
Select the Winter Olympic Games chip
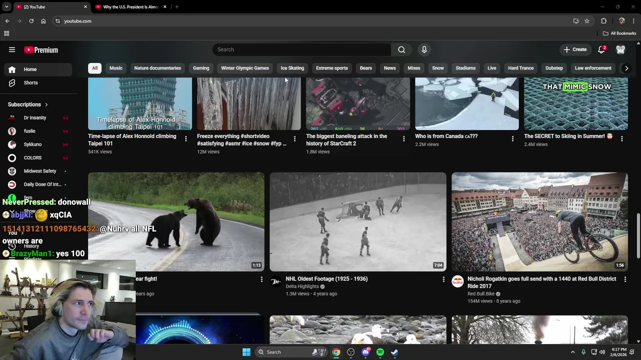click(x=245, y=68)
